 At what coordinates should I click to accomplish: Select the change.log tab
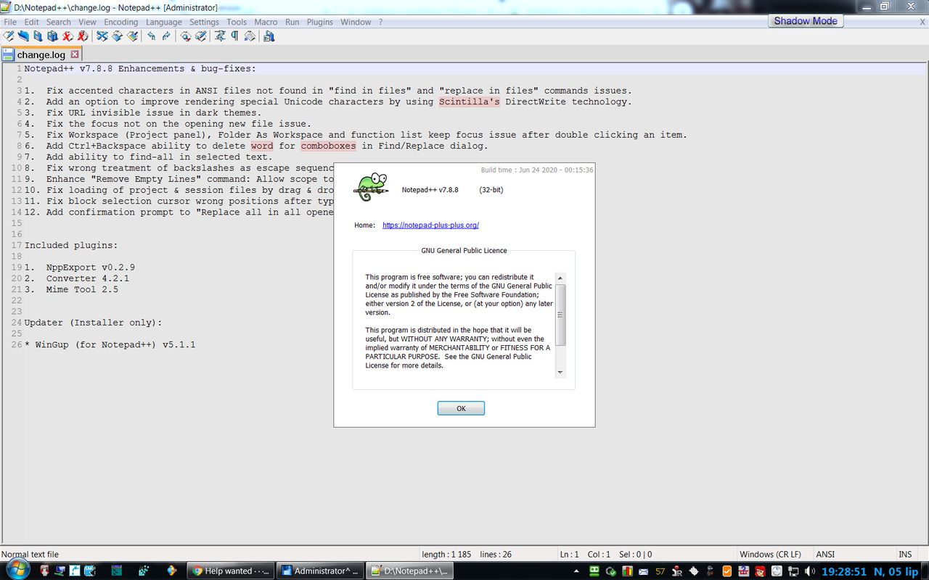click(41, 54)
